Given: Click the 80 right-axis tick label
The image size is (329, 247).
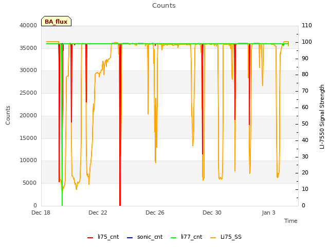Looking at the screenshot, I should pyautogui.click(x=305, y=74).
